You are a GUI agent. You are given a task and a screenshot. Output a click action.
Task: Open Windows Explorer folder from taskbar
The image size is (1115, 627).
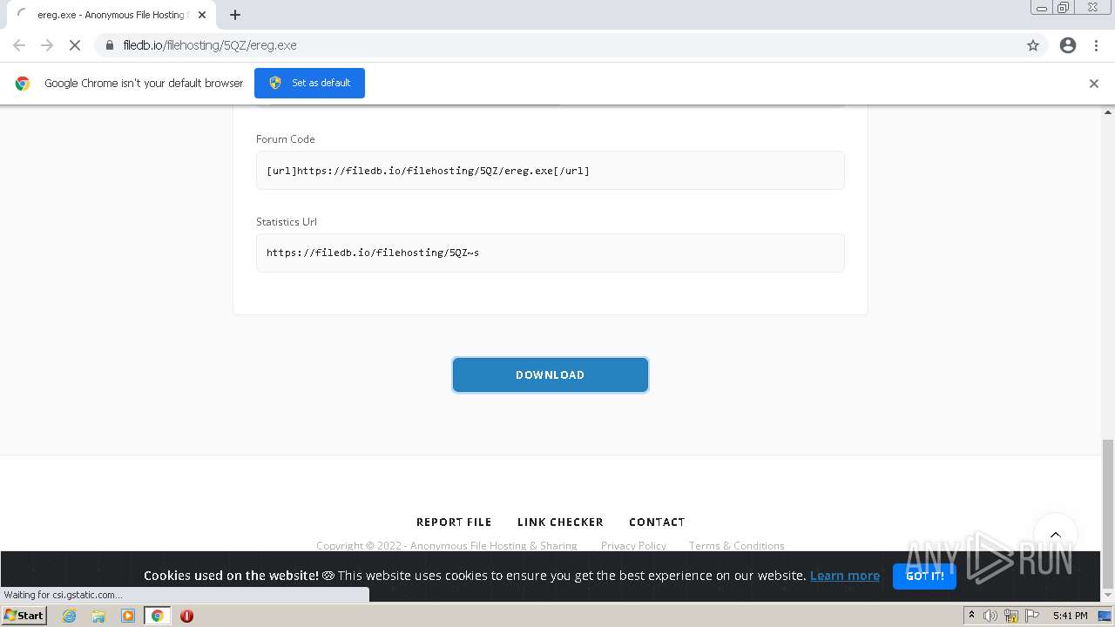coord(98,616)
